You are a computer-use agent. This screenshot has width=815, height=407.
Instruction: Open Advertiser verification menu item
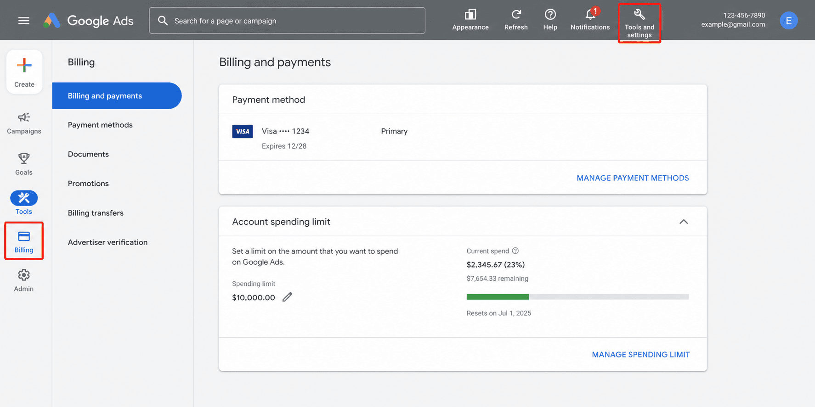108,242
